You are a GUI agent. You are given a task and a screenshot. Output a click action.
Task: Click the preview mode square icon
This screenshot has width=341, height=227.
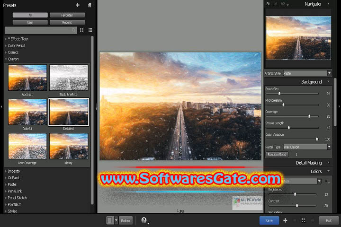pos(109,220)
